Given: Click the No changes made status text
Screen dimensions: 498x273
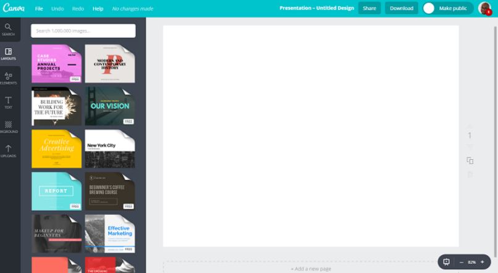Looking at the screenshot, I should click(132, 9).
